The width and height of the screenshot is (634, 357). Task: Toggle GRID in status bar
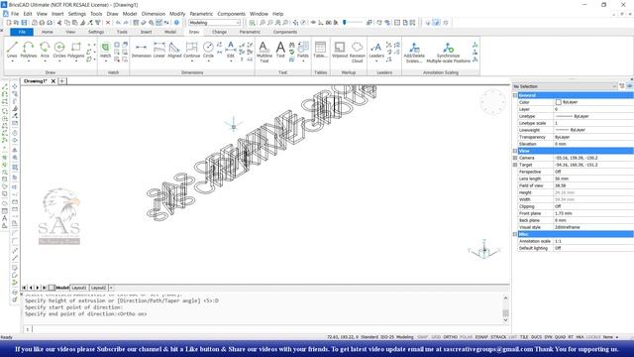click(x=436, y=337)
